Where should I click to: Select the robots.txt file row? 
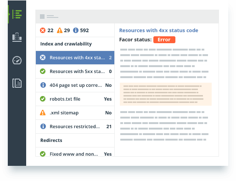click(75, 99)
